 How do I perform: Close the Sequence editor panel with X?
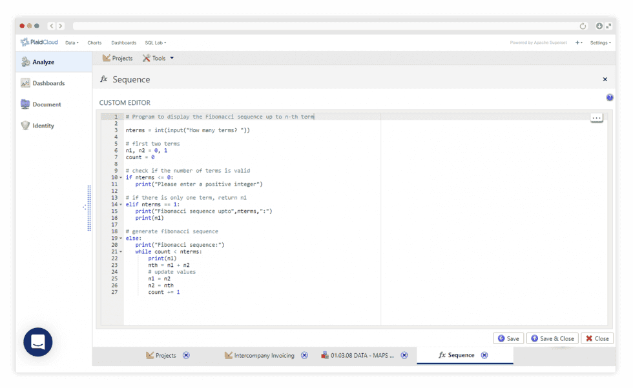tap(605, 79)
